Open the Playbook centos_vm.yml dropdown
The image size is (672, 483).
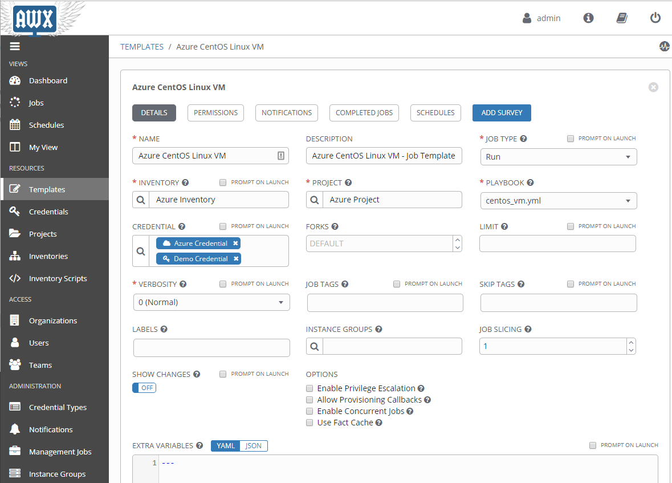(559, 201)
